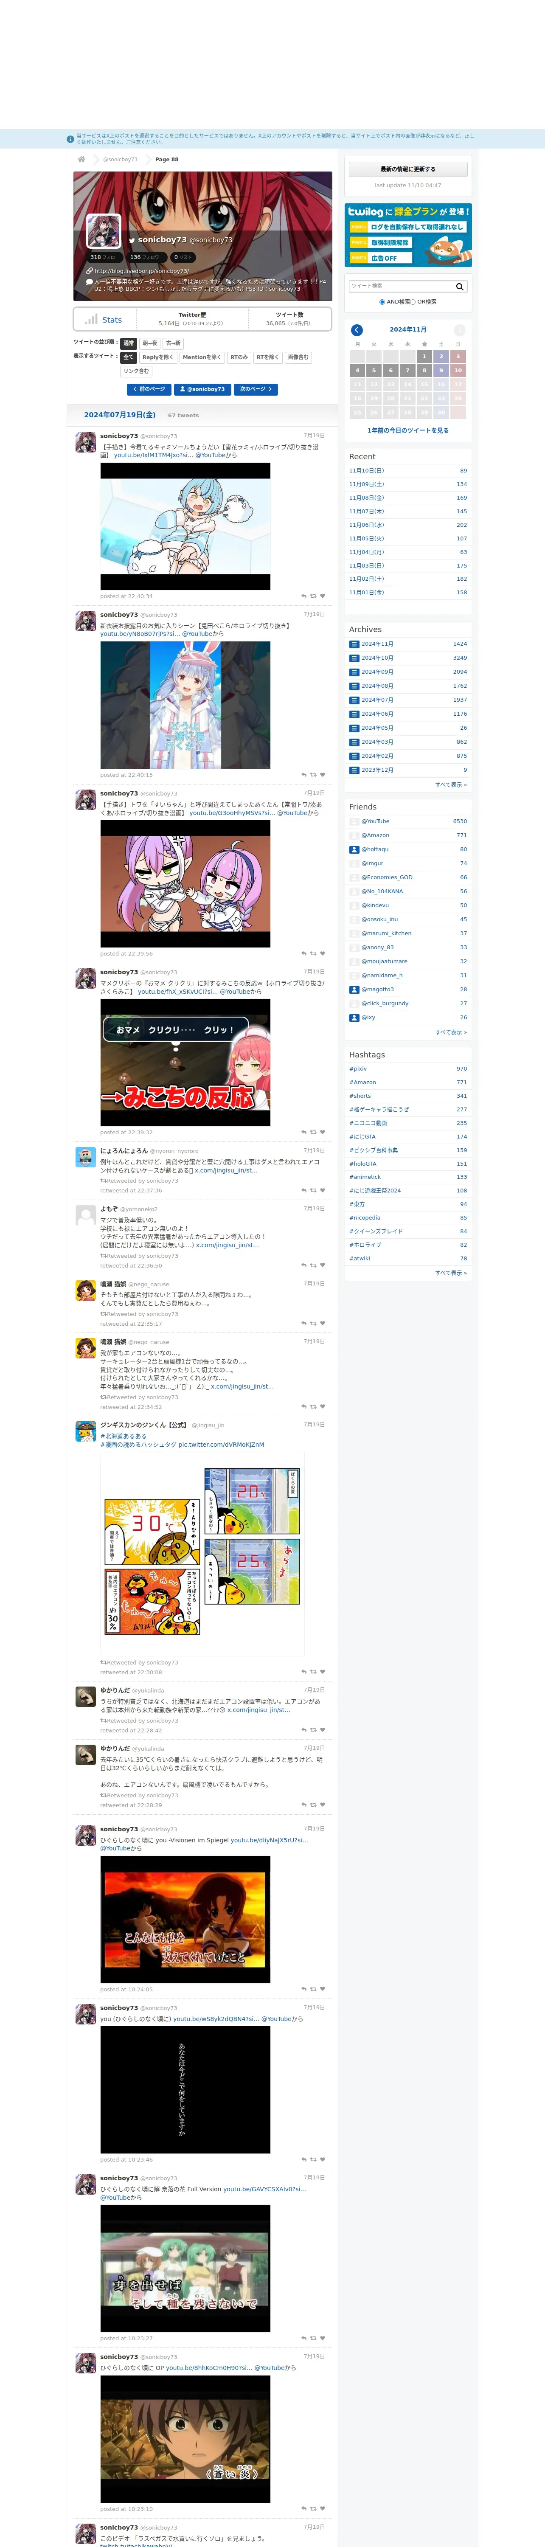The width and height of the screenshot is (545, 2547).
Task: Reply to the tweet posted at 10:23:46
Action: (303, 2159)
